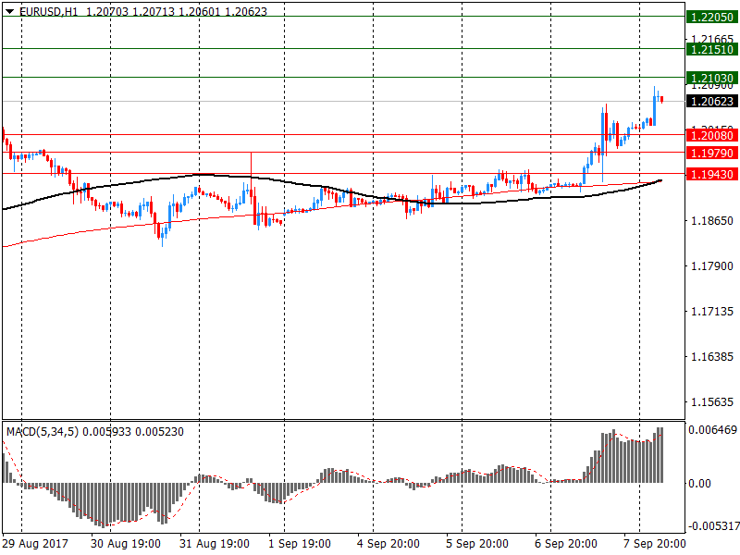Select the 1.22050 green price label
Screen dimensions: 740x555
[711, 17]
